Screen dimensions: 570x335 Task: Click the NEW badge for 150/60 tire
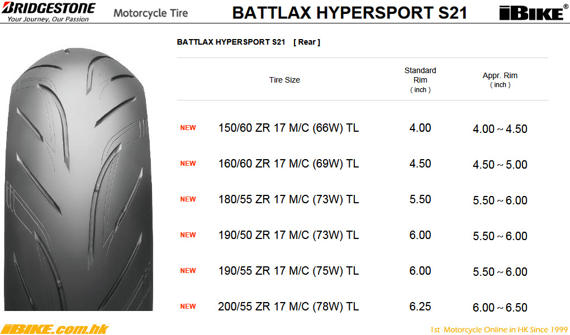tap(188, 128)
